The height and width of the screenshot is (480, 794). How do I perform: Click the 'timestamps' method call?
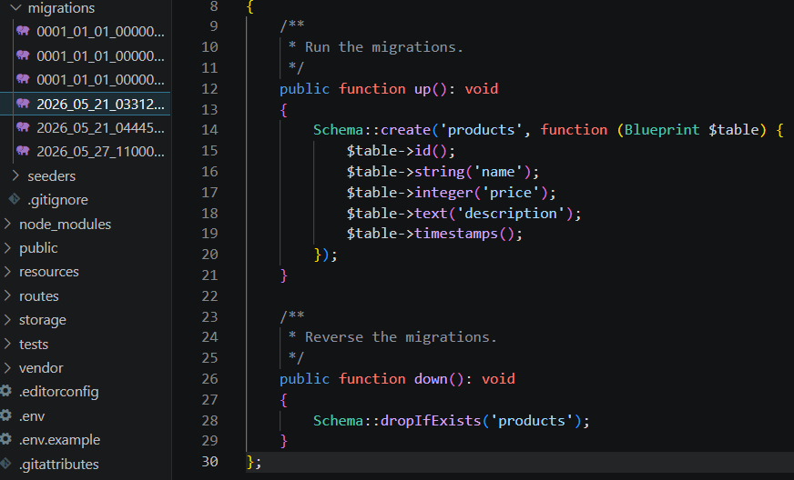[456, 234]
